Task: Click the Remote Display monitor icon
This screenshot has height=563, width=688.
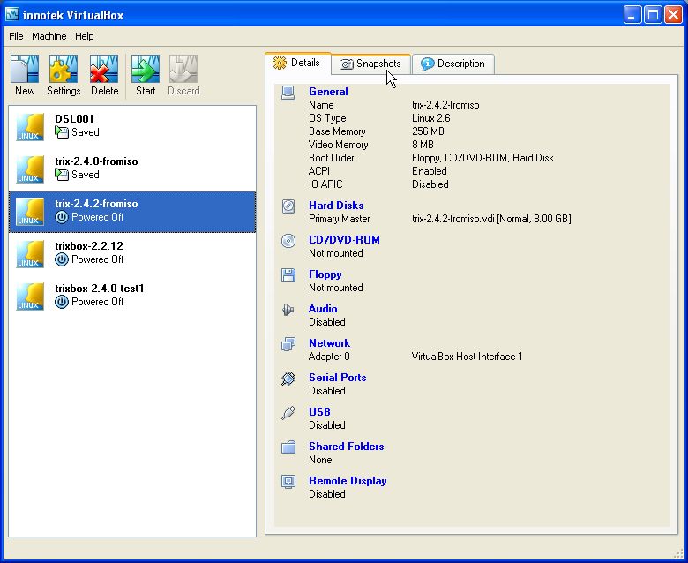Action: pos(288,482)
